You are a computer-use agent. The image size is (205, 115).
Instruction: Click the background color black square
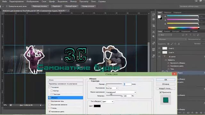tap(161, 19)
